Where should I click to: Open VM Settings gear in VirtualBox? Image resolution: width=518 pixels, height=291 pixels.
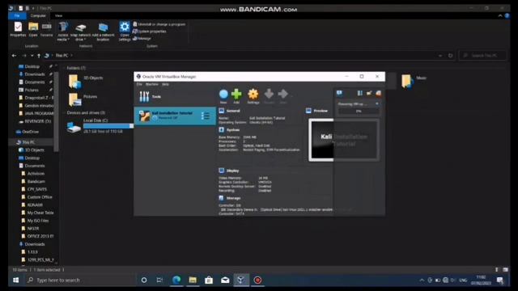coord(253,94)
